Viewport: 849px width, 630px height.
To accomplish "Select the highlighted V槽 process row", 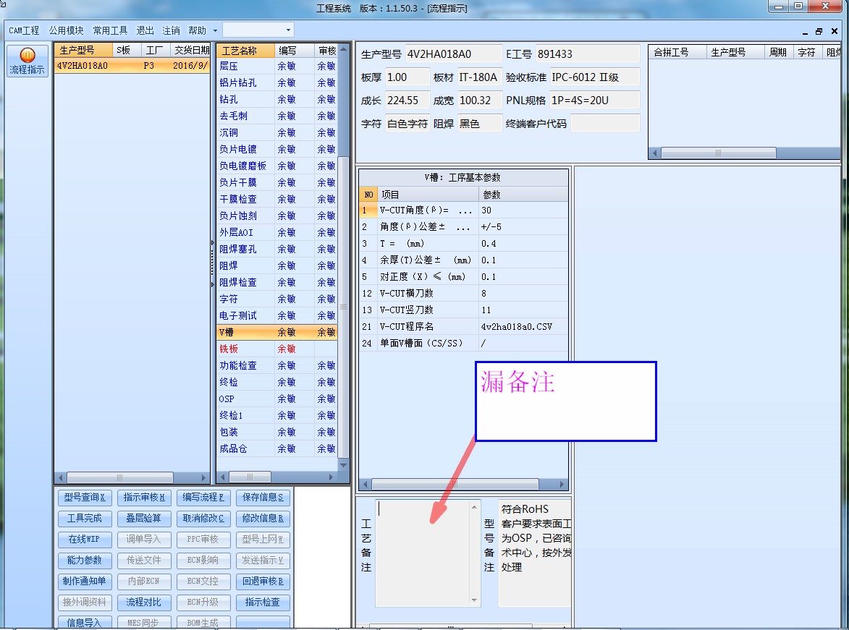I will coord(276,332).
